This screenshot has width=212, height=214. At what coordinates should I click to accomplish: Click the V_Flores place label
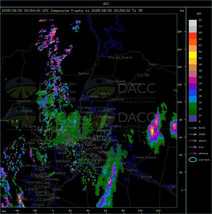tap(38, 205)
